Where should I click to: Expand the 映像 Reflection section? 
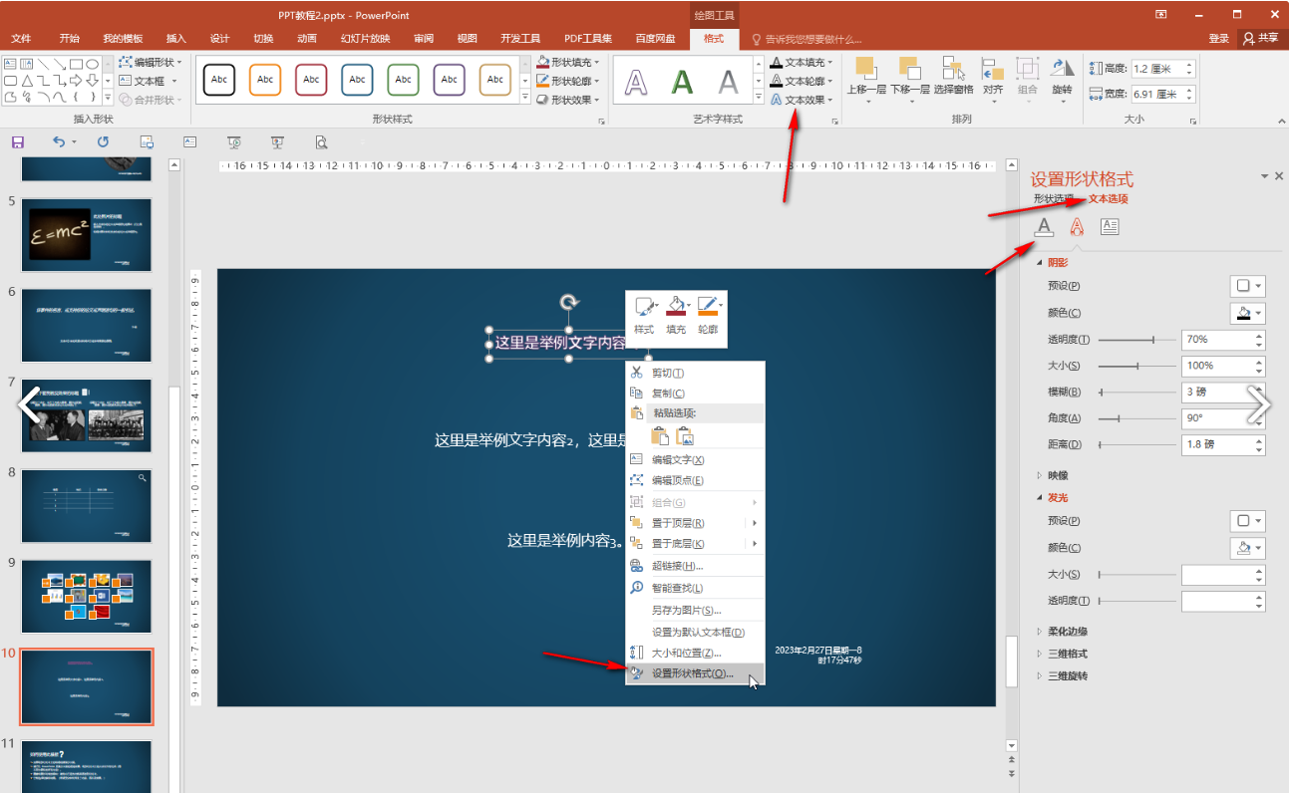tap(1051, 475)
